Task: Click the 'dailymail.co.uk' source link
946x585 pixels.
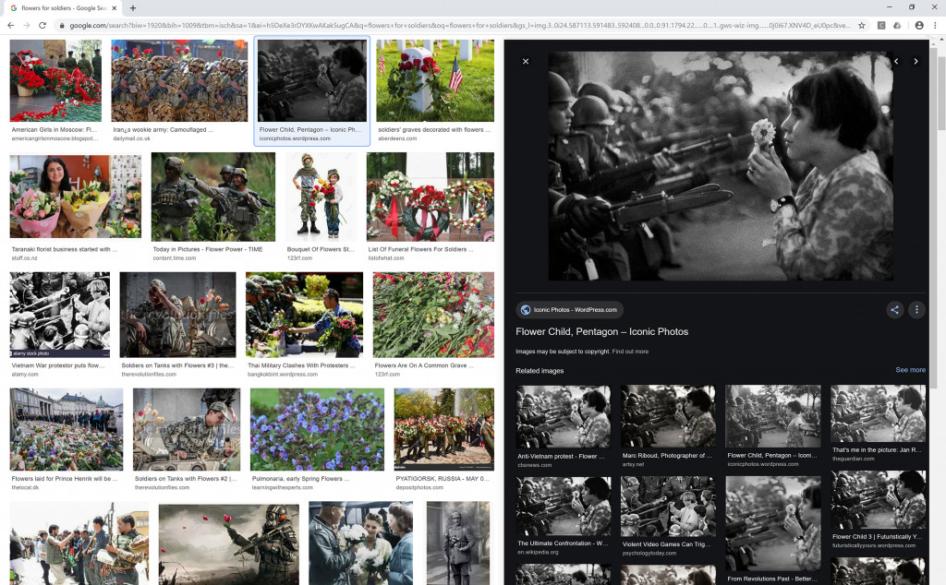Action: tap(131, 138)
